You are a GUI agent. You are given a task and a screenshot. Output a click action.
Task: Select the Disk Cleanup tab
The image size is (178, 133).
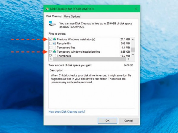[54, 16]
